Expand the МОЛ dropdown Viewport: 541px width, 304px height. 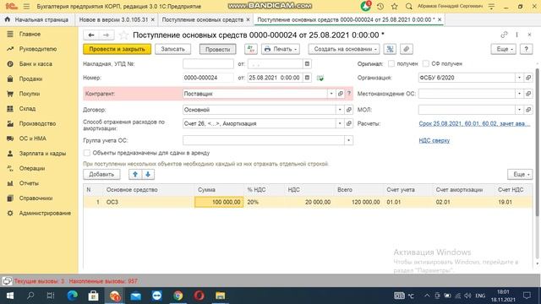tap(519, 110)
